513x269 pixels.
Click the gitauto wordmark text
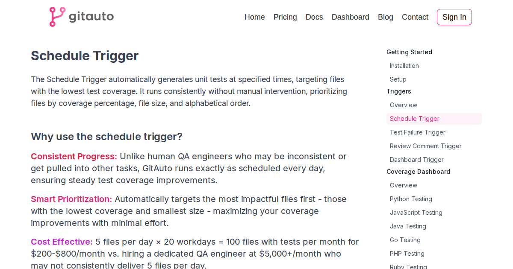(91, 17)
